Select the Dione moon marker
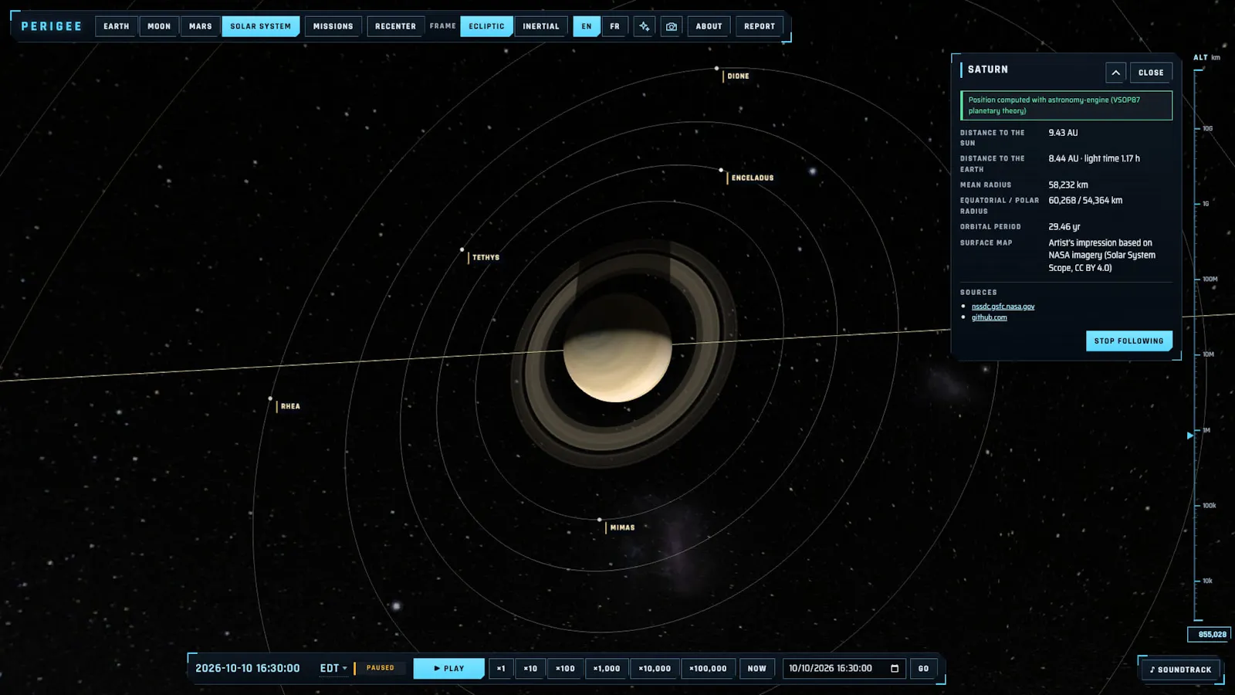1235x695 pixels. coord(716,68)
